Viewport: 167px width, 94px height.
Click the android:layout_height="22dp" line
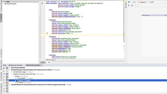coord(69,7)
